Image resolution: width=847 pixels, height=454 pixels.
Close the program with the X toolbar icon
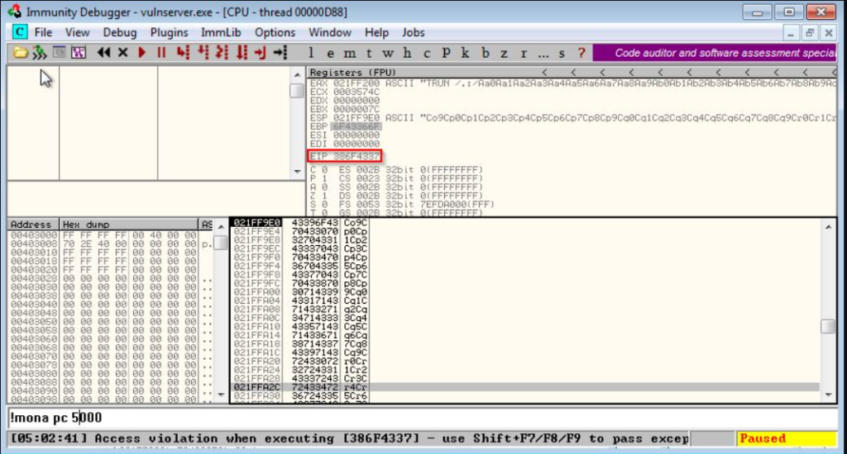[123, 53]
